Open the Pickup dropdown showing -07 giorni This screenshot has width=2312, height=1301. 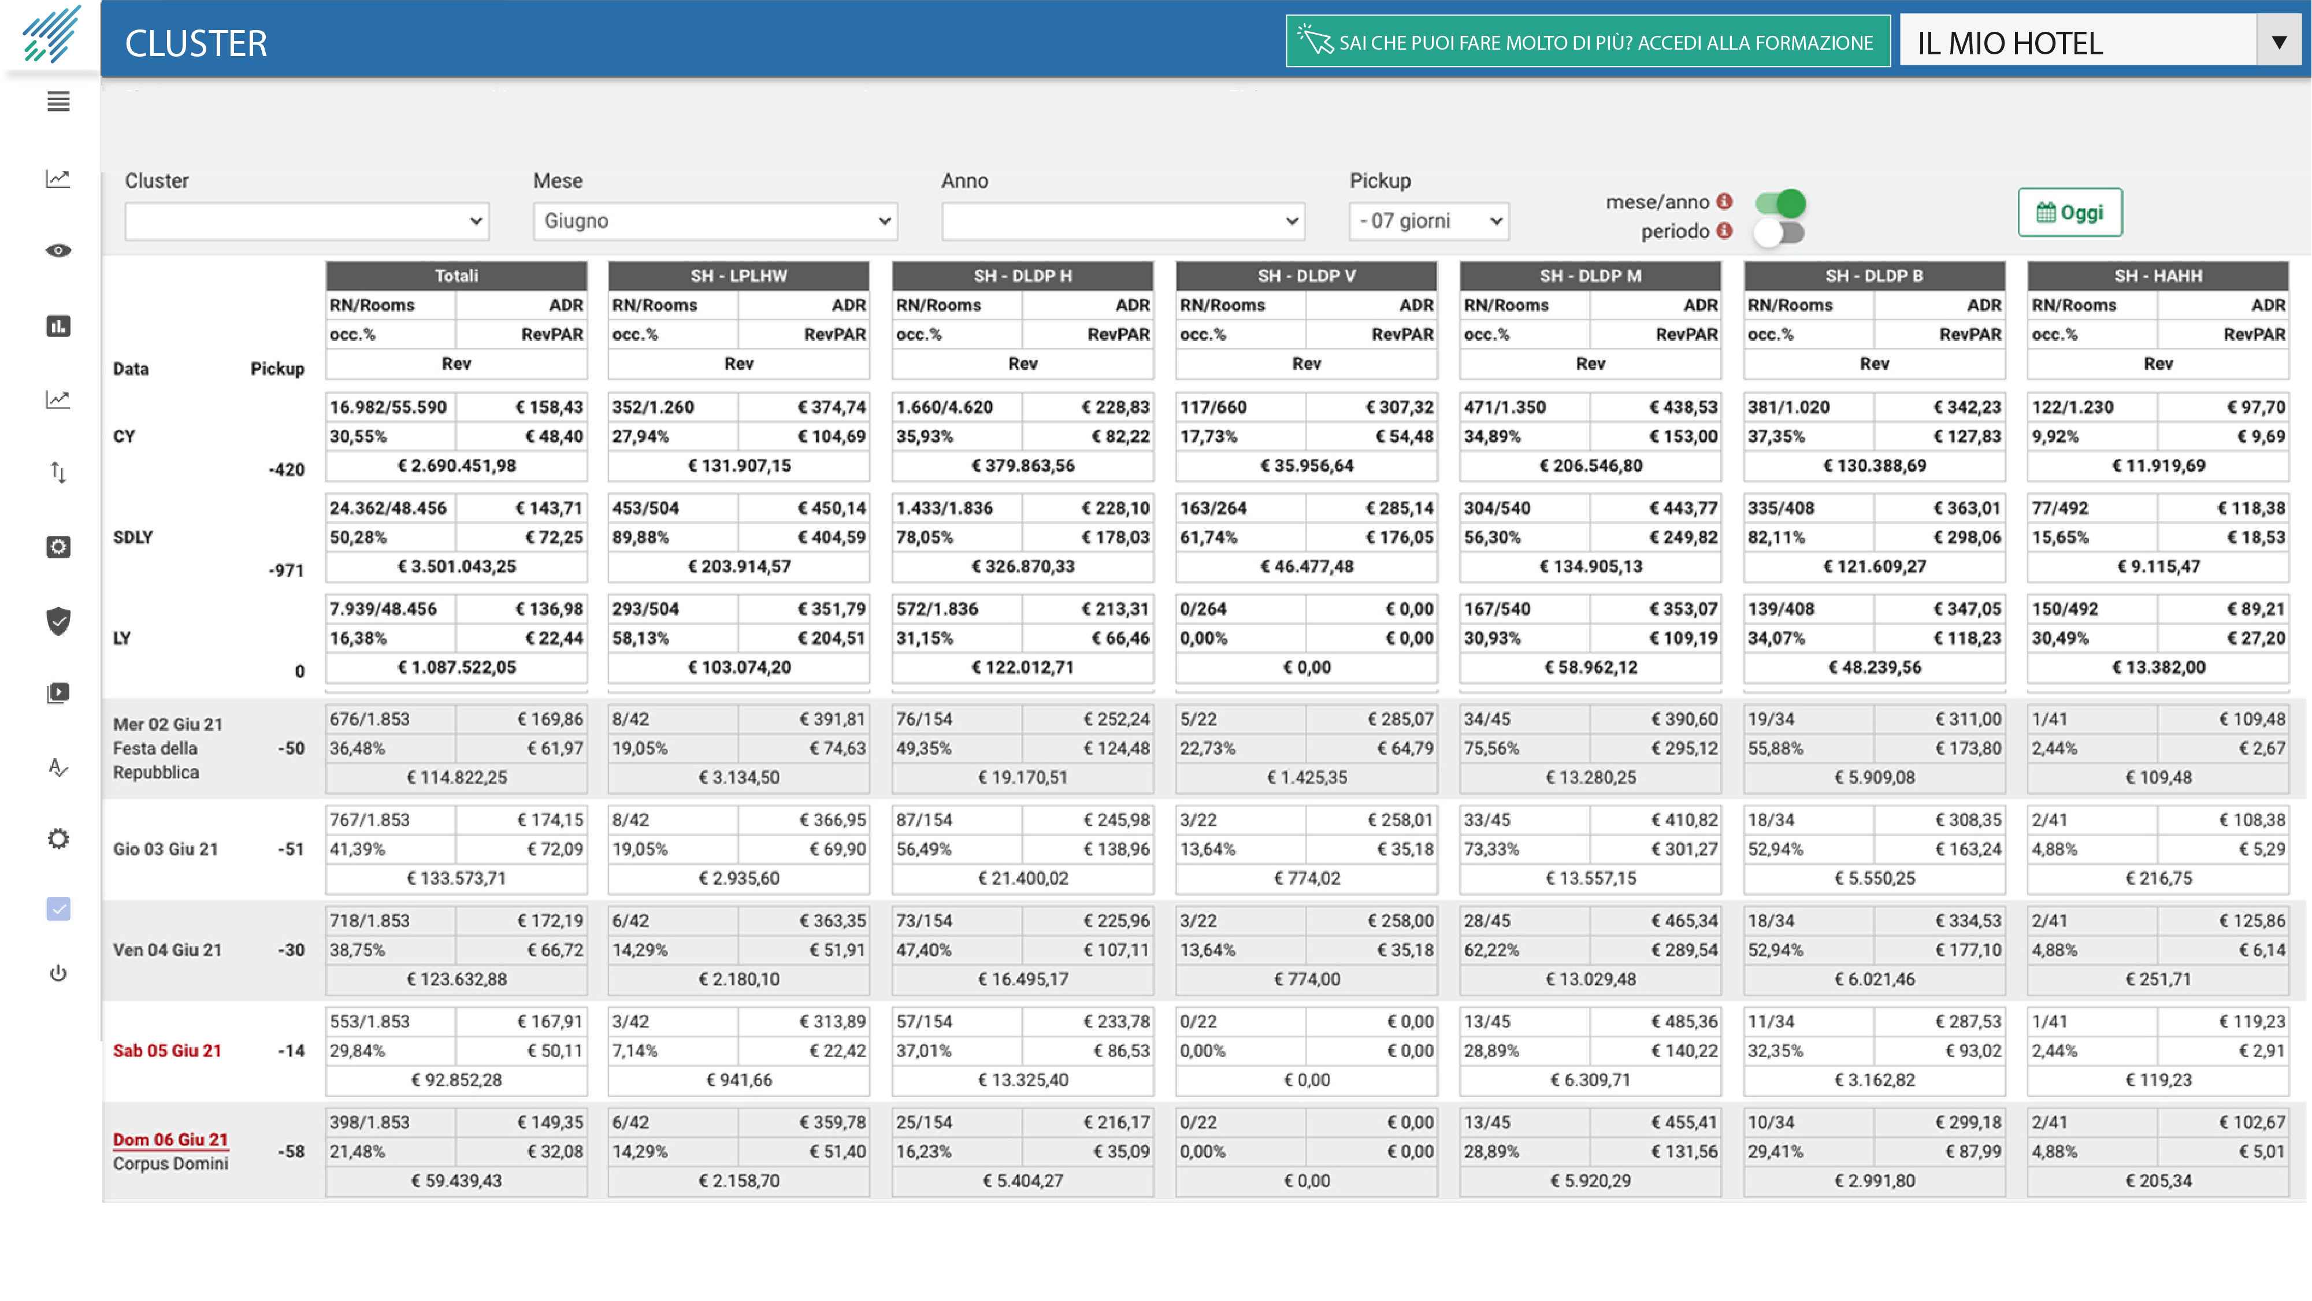click(1428, 220)
